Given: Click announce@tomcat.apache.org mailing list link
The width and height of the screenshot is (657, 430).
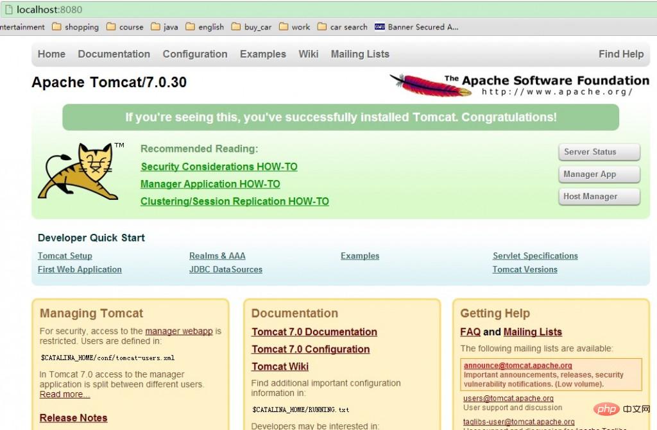Looking at the screenshot, I should [x=518, y=365].
